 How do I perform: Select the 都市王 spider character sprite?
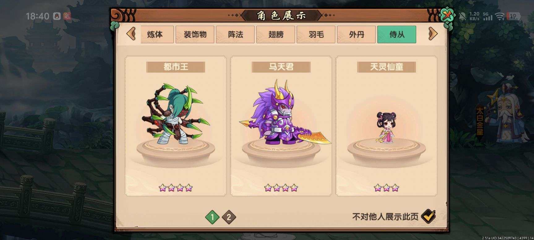pos(175,114)
